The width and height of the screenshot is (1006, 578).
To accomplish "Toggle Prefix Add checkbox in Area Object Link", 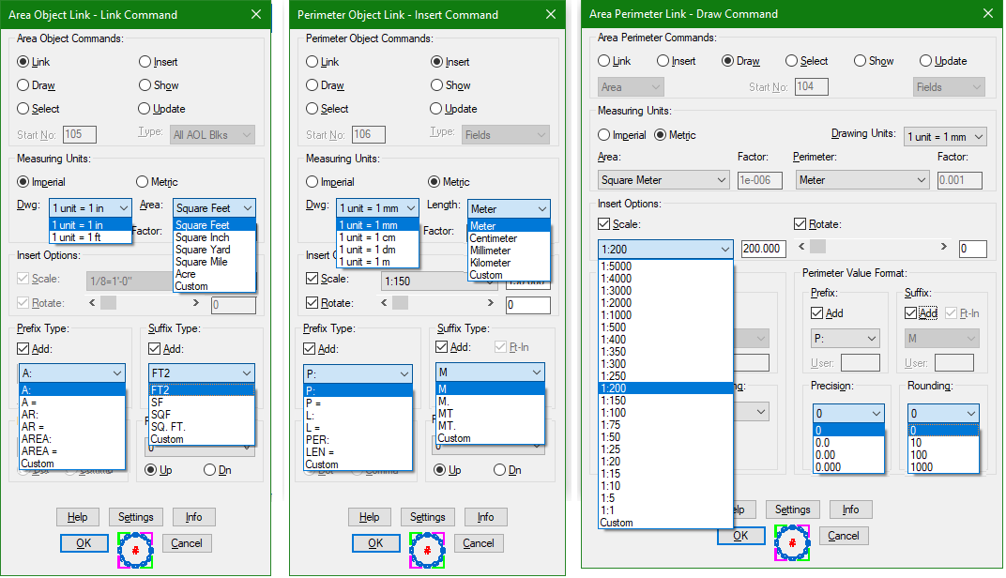I will click(23, 348).
